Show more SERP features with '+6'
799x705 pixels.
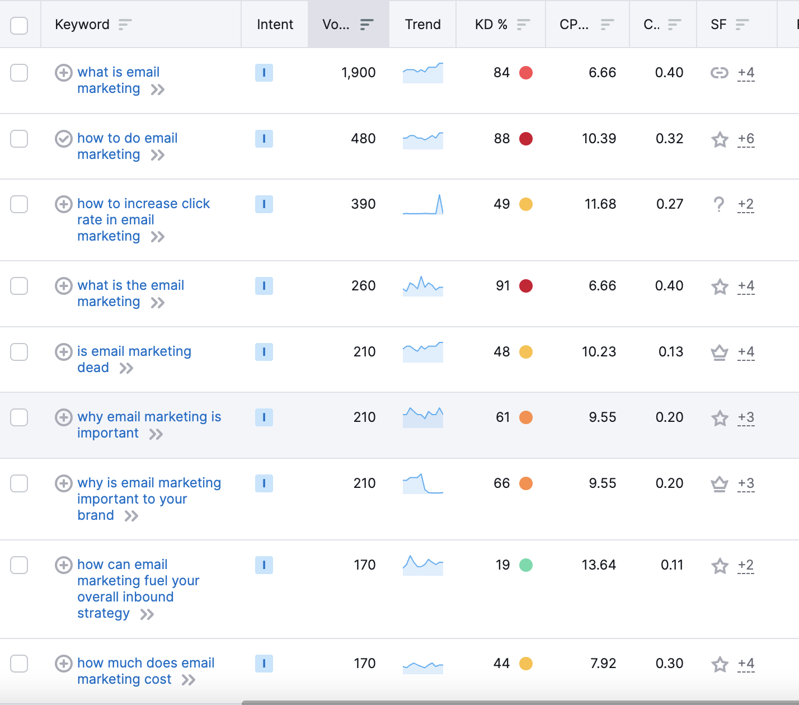point(746,139)
